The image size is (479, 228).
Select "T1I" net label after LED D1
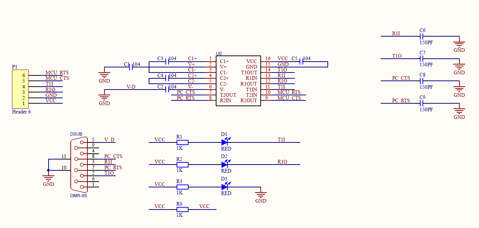[x=281, y=140]
